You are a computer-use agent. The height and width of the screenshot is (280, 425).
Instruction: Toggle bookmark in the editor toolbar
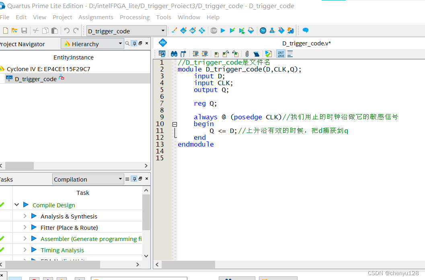pyautogui.click(x=216, y=54)
